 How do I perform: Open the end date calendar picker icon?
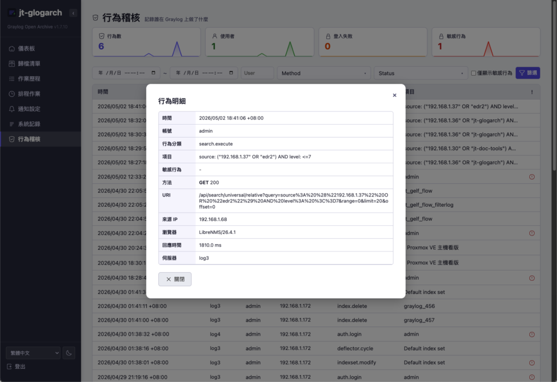[x=231, y=73]
